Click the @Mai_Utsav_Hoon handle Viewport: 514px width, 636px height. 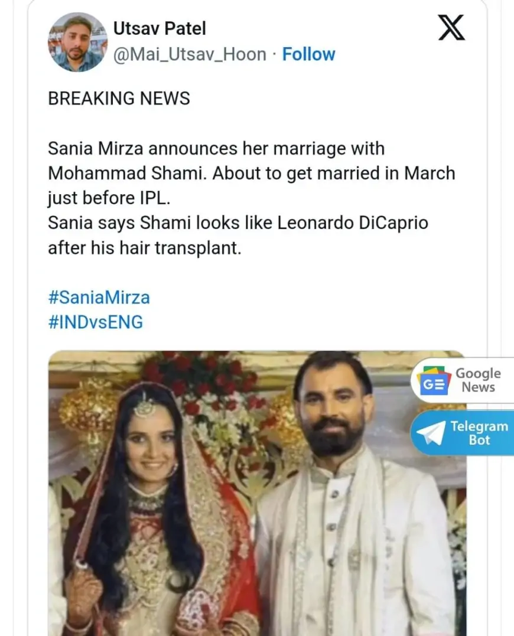190,54
